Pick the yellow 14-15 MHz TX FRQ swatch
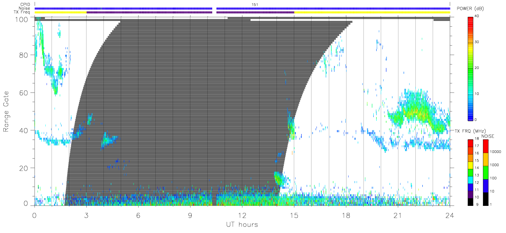The width and height of the screenshot is (506, 233). pos(471,164)
